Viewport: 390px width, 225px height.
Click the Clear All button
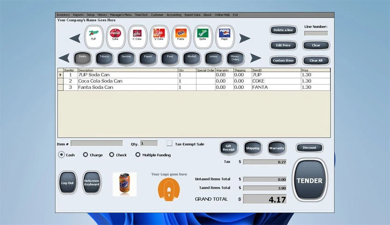[316, 60]
